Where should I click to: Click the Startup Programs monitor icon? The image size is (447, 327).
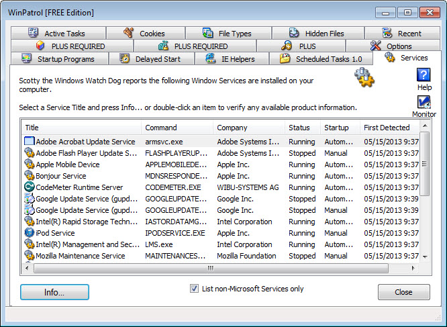tap(27, 58)
